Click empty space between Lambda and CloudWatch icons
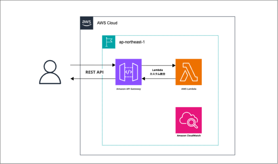The image size is (278, 164). [188, 98]
